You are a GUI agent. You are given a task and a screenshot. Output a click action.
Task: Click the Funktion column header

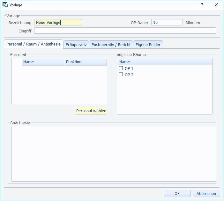coord(85,62)
